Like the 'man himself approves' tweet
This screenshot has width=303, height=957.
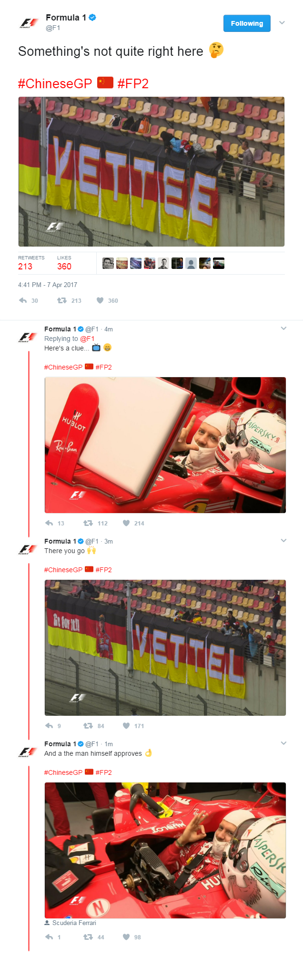click(x=126, y=937)
